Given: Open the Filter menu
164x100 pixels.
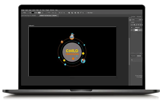Looking at the screenshot, I should [37, 10].
